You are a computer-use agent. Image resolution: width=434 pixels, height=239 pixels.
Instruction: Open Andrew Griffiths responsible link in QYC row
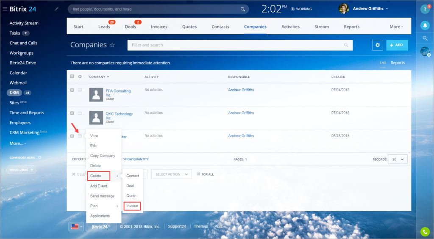241,113
